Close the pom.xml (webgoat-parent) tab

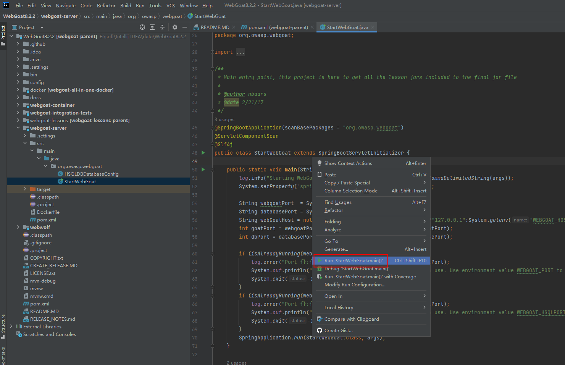click(x=312, y=27)
